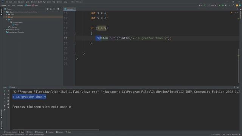Image resolution: width=242 pixels, height=136 pixels.
Task: Click the Clear All trash icon in Run console
Action: pos(8,107)
